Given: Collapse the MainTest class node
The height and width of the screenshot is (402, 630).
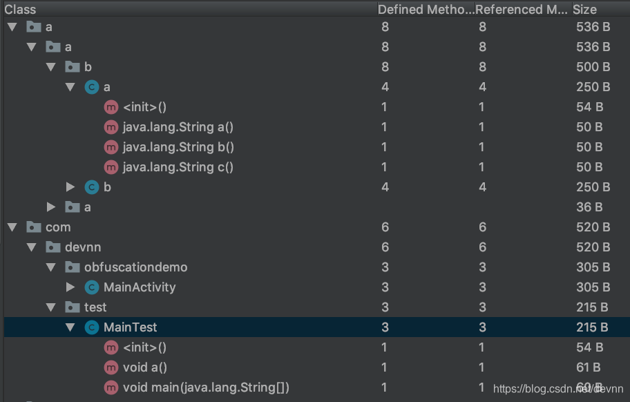Looking at the screenshot, I should click(x=70, y=327).
